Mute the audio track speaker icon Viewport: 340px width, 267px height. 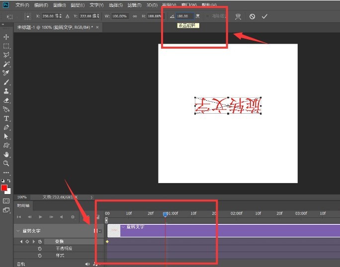[x=87, y=264]
